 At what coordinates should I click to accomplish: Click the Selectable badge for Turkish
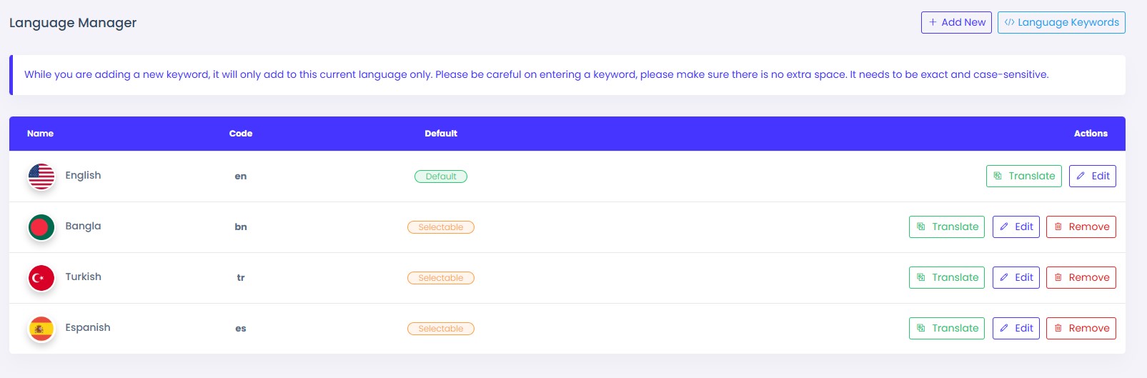click(441, 278)
